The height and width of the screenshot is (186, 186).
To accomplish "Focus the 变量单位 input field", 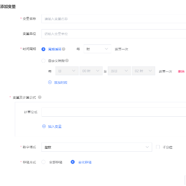I will coord(114,34).
